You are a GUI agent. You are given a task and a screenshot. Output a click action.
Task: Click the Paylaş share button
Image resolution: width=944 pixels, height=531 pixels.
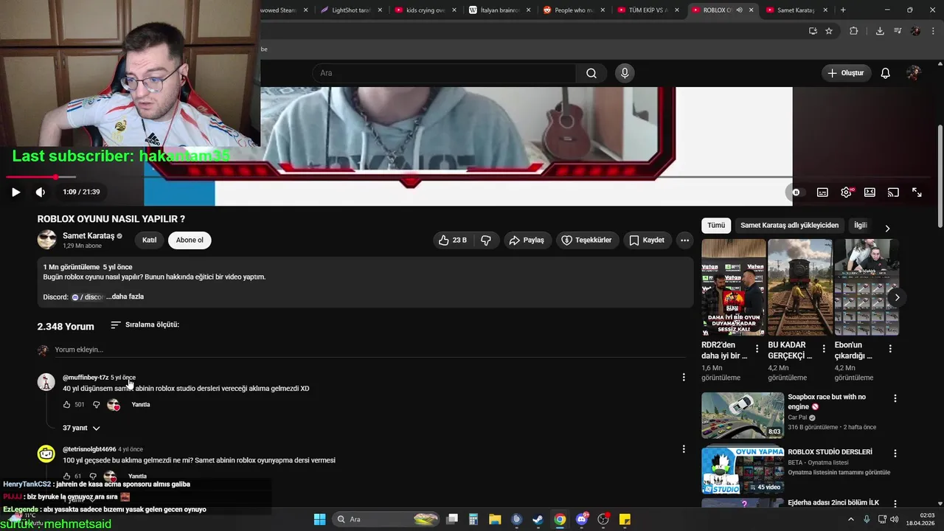coord(527,240)
